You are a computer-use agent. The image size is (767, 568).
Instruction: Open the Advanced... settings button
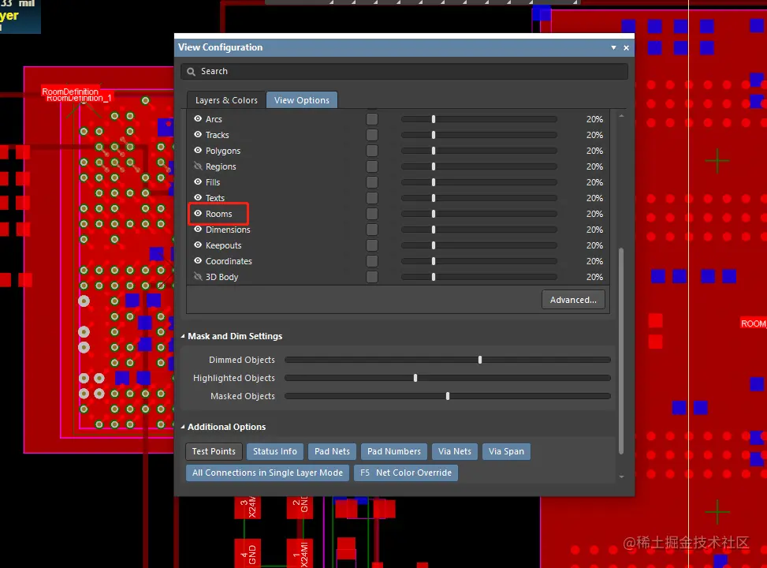[x=573, y=300]
